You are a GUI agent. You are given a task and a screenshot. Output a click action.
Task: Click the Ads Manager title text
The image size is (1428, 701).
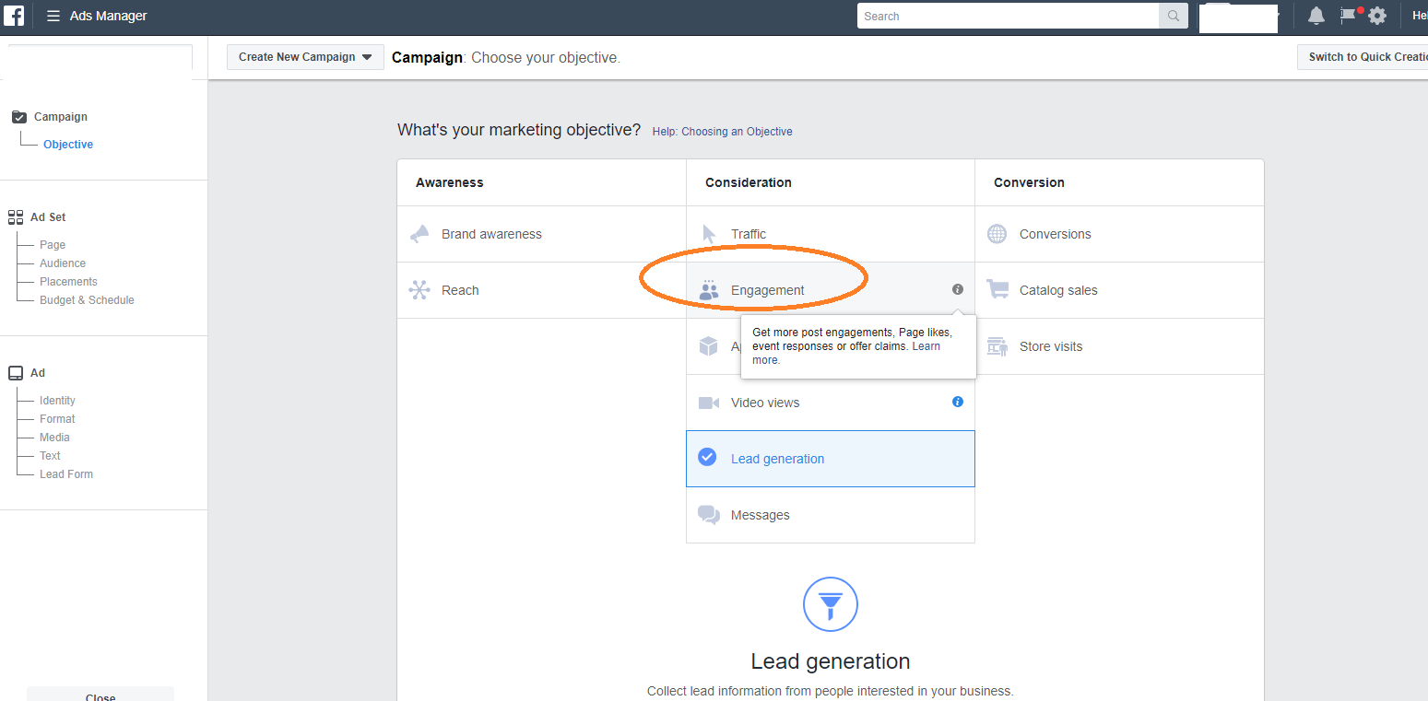click(109, 16)
